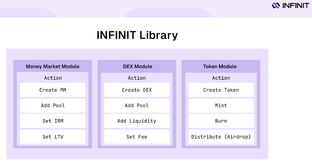Choose the Burn action
Image resolution: width=312 pixels, height=163 pixels.
point(221,121)
